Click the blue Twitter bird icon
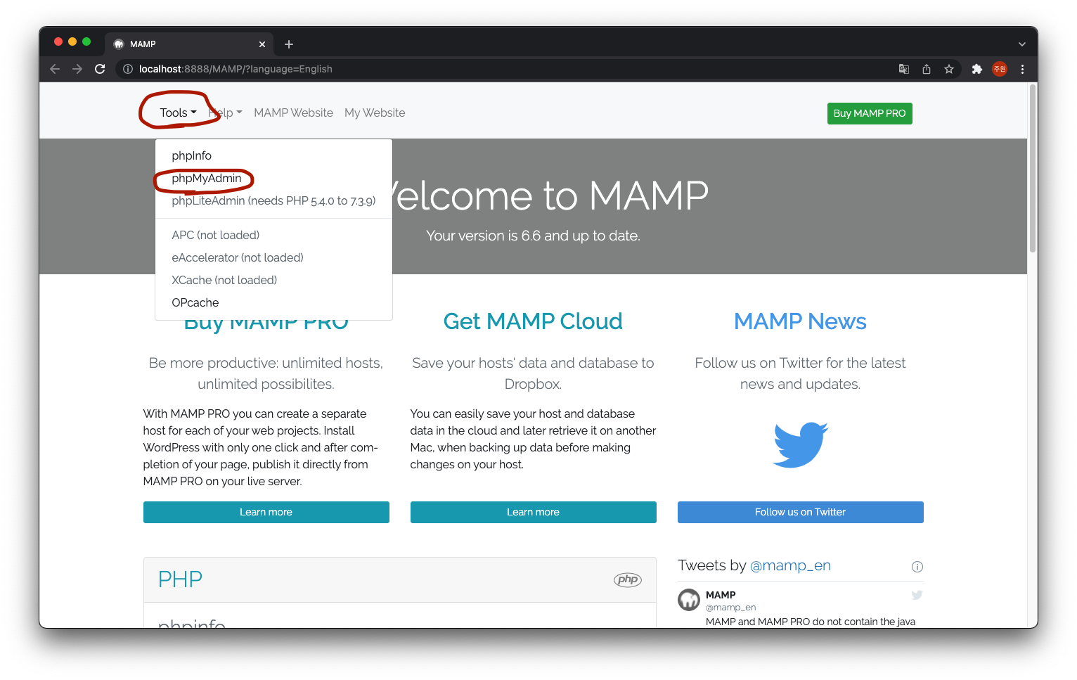Image resolution: width=1077 pixels, height=680 pixels. click(x=800, y=444)
